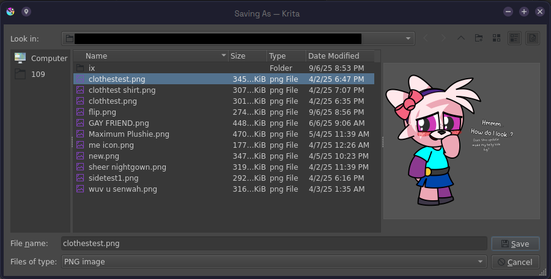Expand the Look in path dropdown
Image resolution: width=551 pixels, height=279 pixels.
click(409, 38)
